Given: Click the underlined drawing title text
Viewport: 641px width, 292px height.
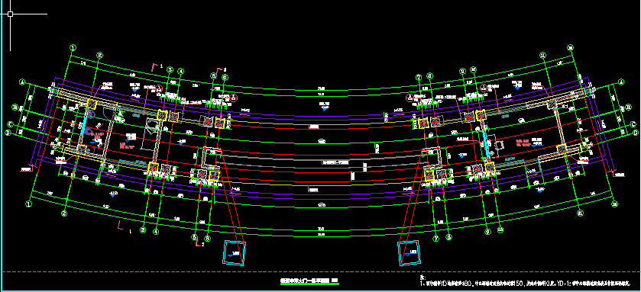Looking at the screenshot, I should [x=309, y=281].
